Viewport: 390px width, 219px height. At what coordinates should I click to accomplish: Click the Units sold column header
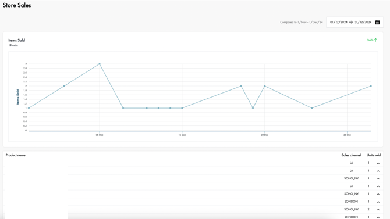pyautogui.click(x=374, y=155)
